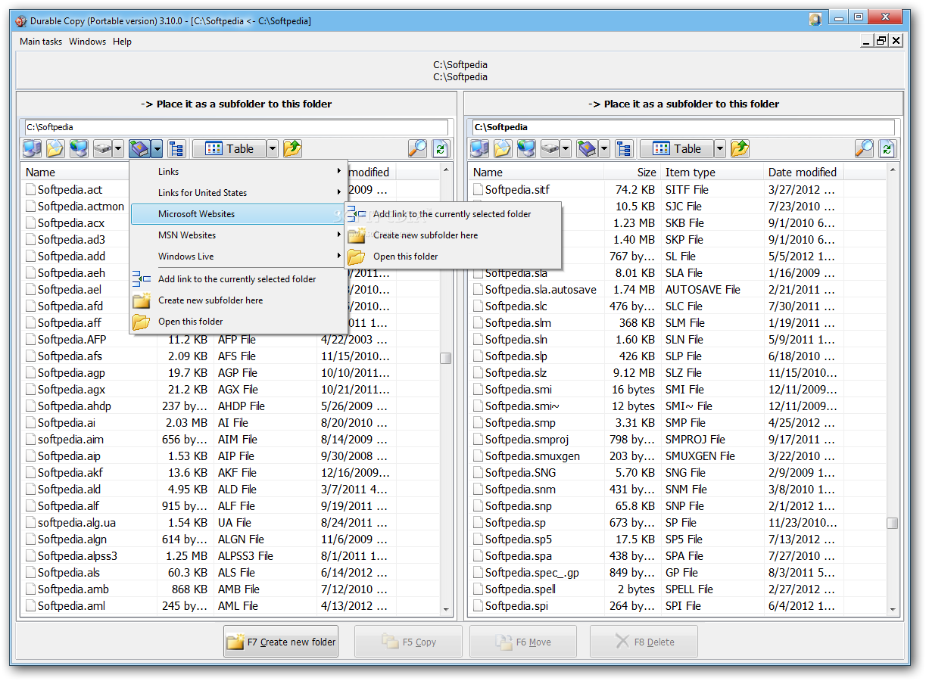Click the Table view button in left panel
This screenshot has height=681, width=926.
[x=229, y=148]
